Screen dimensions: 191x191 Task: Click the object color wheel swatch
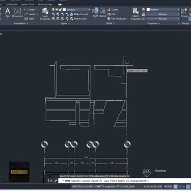tap(144, 10)
